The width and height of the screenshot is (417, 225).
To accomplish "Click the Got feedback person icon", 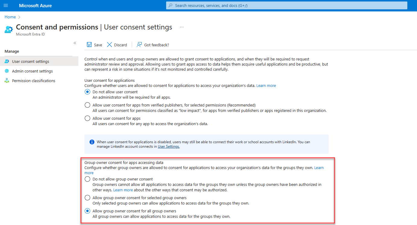I will 139,45.
